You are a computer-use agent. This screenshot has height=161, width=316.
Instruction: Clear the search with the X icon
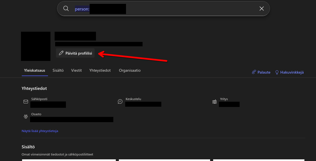[262, 9]
